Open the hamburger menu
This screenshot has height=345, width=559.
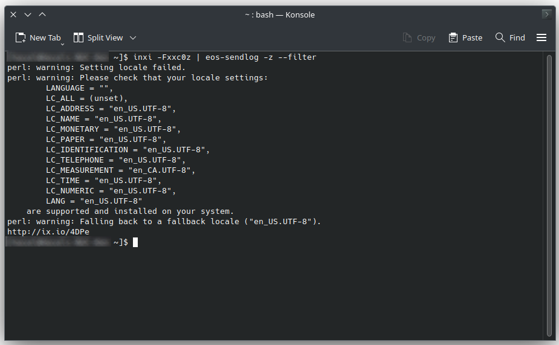point(541,37)
